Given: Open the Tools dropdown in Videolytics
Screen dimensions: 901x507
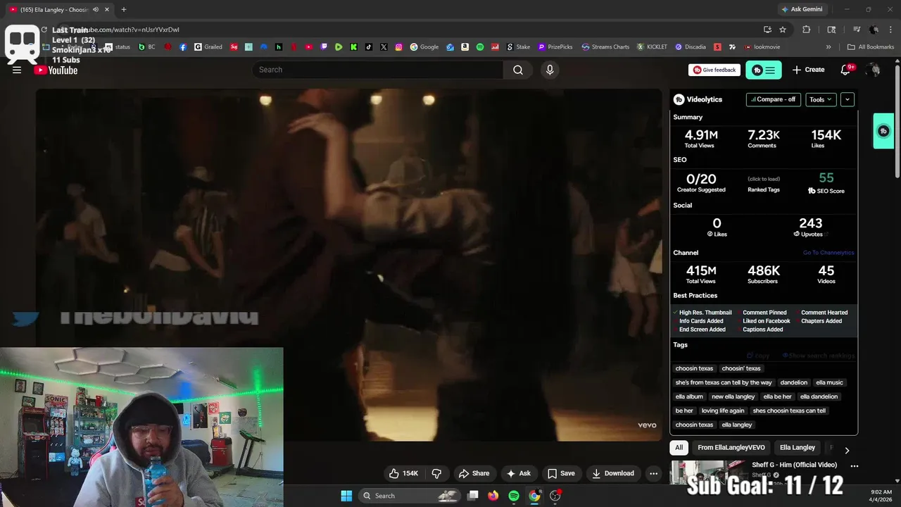Looking at the screenshot, I should click(x=821, y=99).
